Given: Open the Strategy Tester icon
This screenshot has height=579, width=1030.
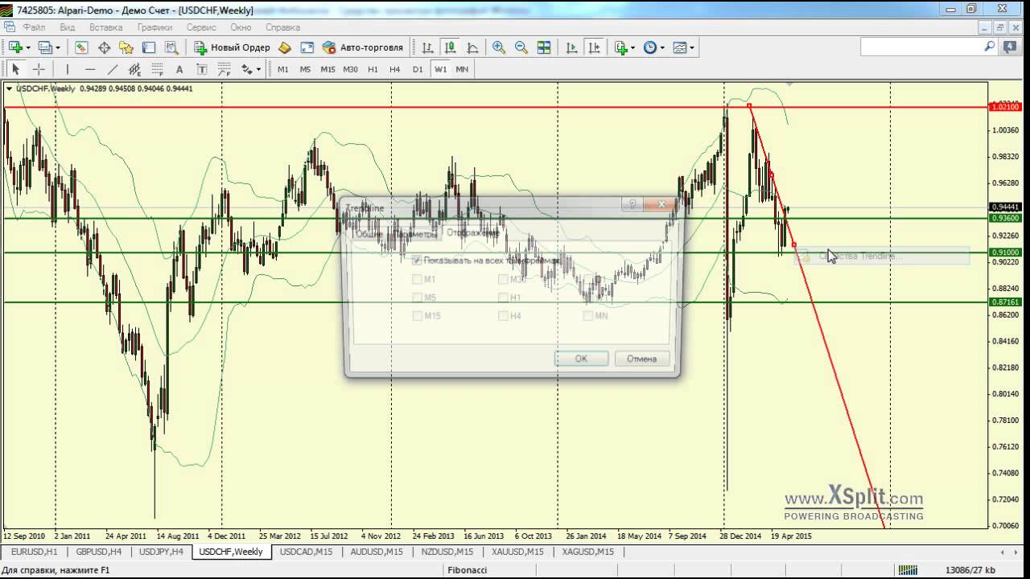Looking at the screenshot, I should click(x=171, y=47).
